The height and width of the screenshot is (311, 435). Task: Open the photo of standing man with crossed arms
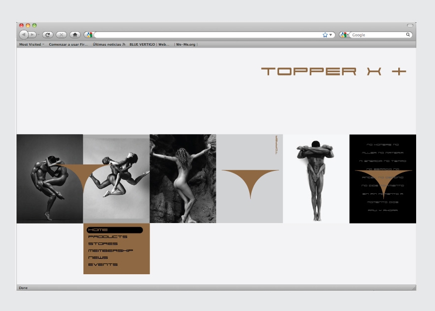click(x=316, y=179)
